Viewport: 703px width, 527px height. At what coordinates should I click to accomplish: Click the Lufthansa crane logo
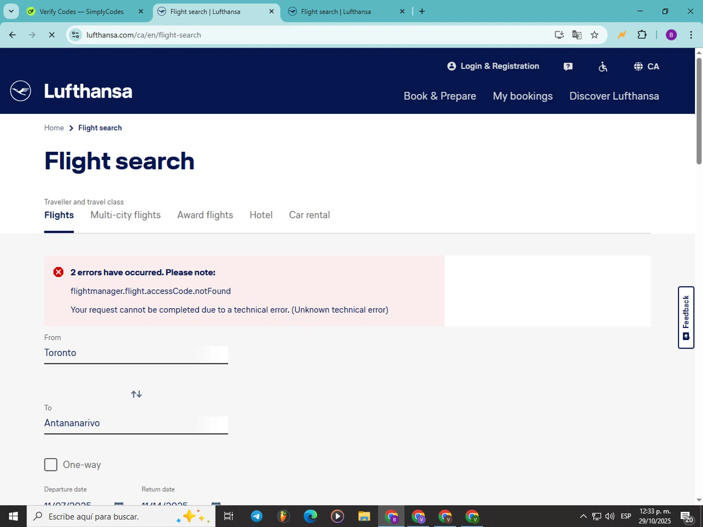click(x=21, y=91)
